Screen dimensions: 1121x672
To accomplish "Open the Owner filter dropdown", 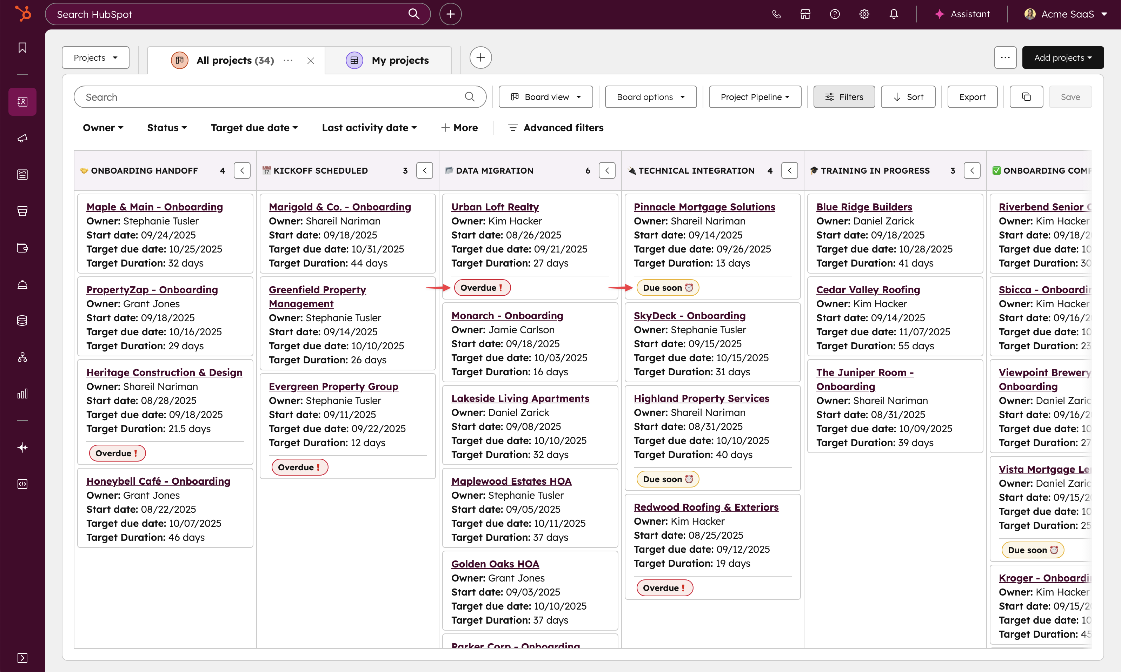I will (103, 128).
